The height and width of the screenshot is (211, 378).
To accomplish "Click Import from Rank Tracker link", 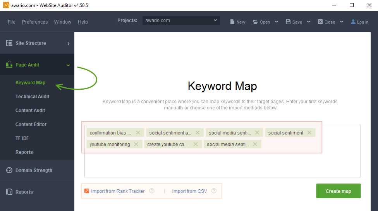I will (118, 191).
